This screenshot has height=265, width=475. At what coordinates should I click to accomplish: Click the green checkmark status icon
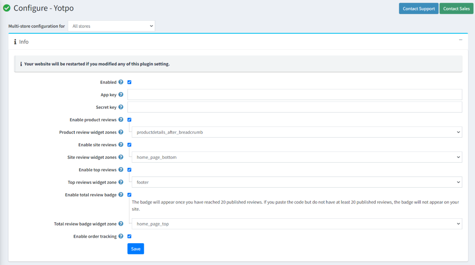tap(6, 8)
